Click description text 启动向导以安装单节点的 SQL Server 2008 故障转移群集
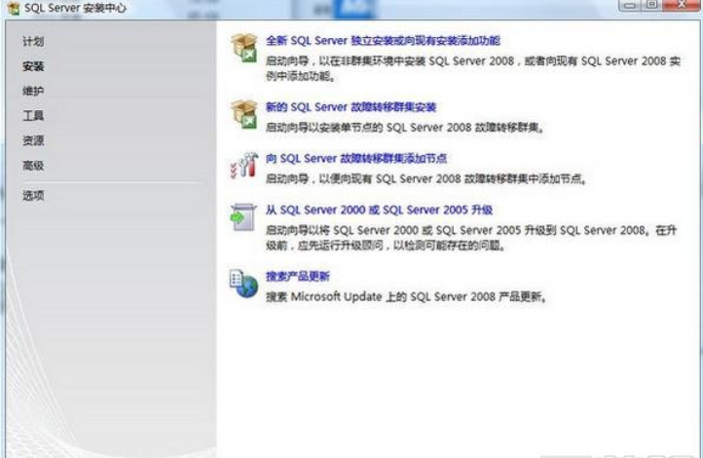Screen dimensions: 703x458 click(405, 128)
